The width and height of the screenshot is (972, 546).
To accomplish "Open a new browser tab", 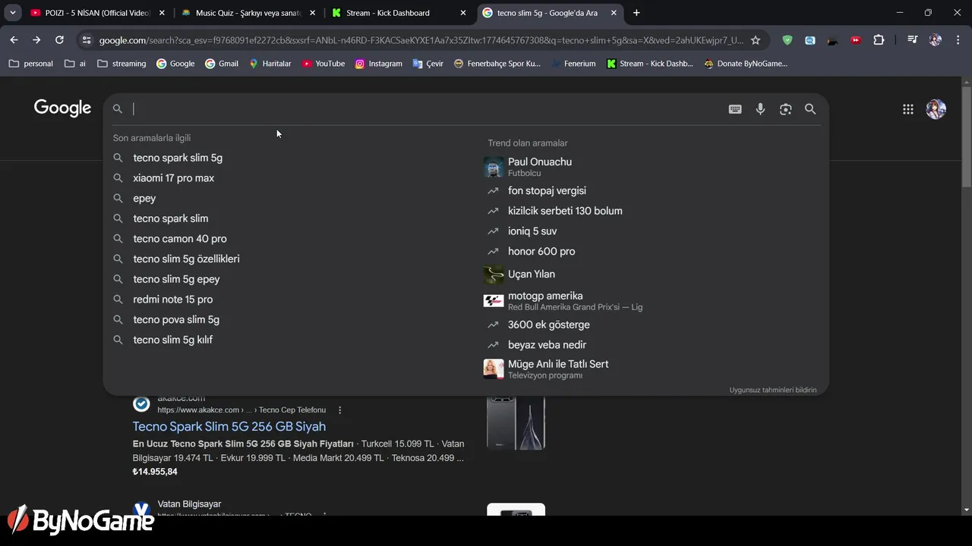I will pos(636,13).
